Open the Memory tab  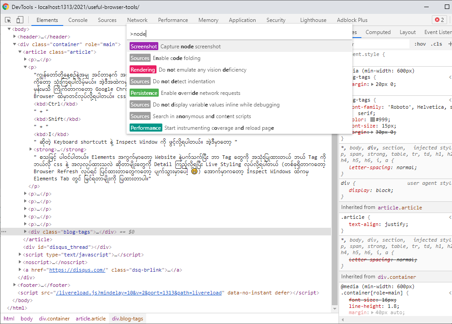(x=208, y=20)
